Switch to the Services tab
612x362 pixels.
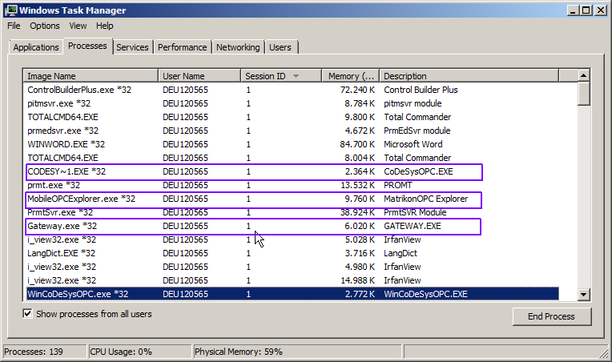pyautogui.click(x=132, y=47)
